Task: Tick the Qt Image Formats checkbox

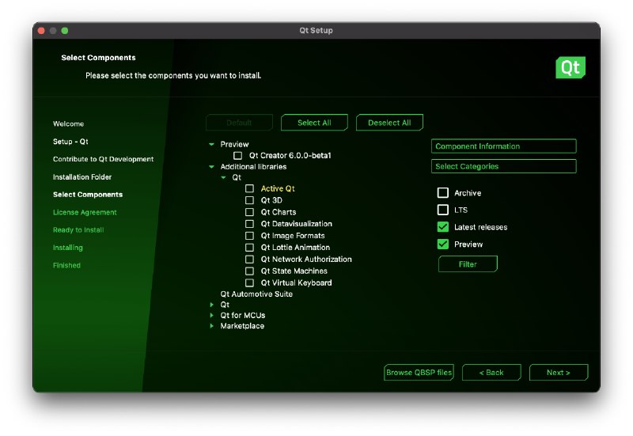Action: [249, 235]
